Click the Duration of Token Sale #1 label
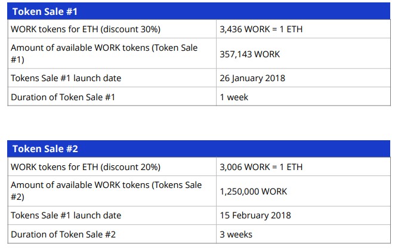 (x=63, y=97)
